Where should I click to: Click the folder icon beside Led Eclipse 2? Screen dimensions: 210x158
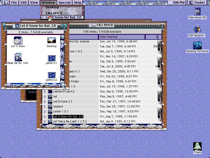pyautogui.click(x=50, y=101)
